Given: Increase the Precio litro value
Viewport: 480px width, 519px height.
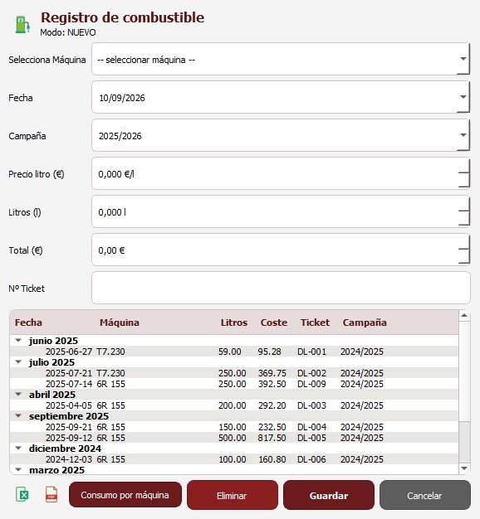Looking at the screenshot, I should pos(463,166).
